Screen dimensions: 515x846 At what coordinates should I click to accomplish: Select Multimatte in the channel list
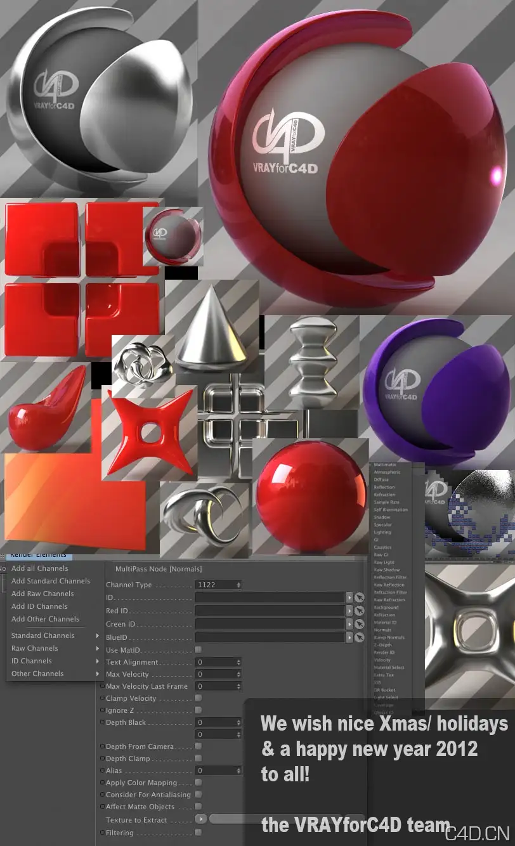(x=385, y=465)
